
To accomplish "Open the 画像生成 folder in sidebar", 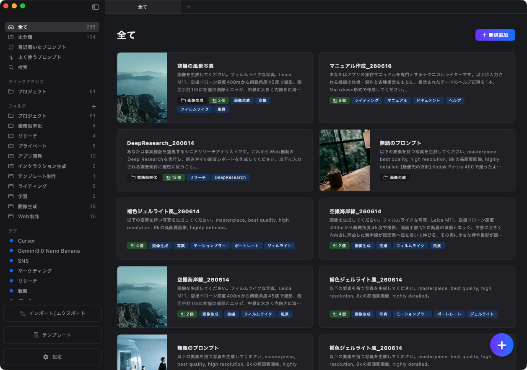I will point(52,206).
